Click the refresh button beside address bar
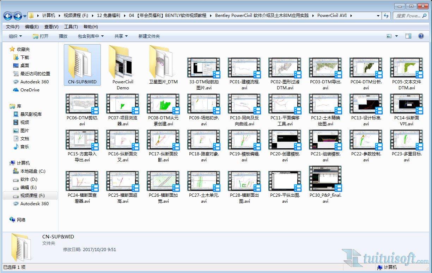432x273 pixels. [x=387, y=16]
